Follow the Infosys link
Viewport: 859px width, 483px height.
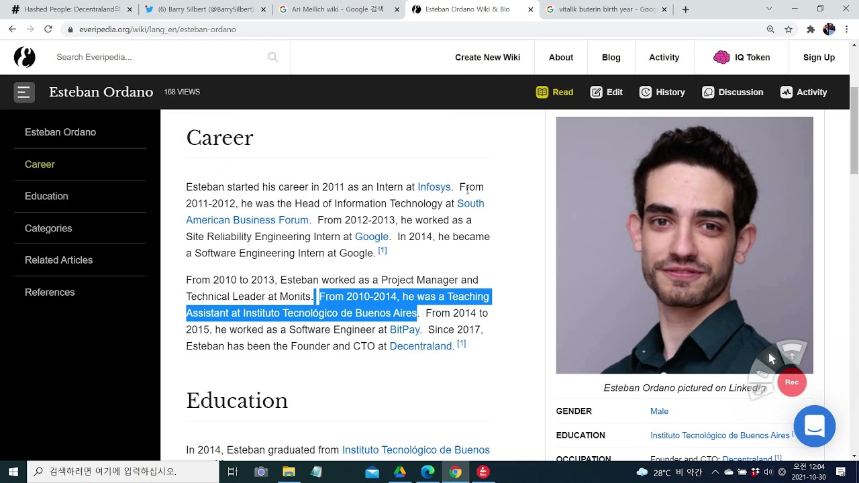coord(434,187)
